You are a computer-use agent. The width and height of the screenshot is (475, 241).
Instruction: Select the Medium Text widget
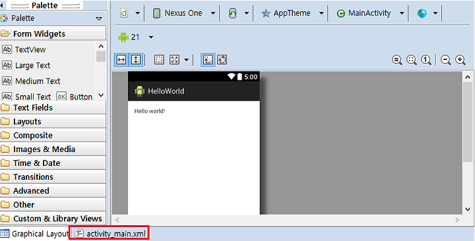(x=32, y=81)
